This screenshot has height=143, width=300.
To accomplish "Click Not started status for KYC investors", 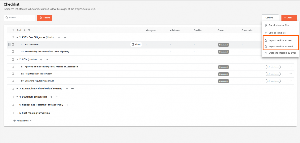I will (223, 45).
